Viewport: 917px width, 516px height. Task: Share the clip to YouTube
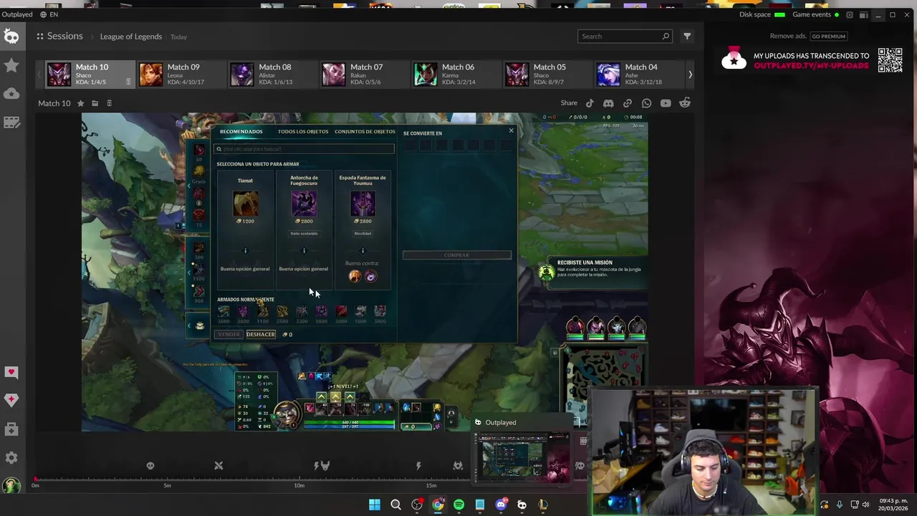coord(666,103)
